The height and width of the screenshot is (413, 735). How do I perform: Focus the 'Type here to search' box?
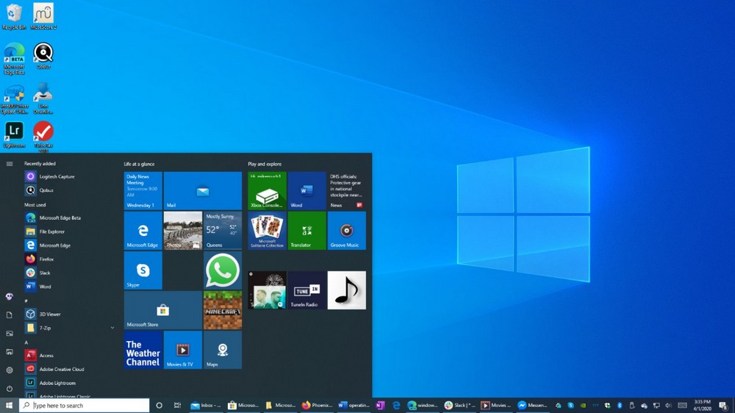[85, 405]
